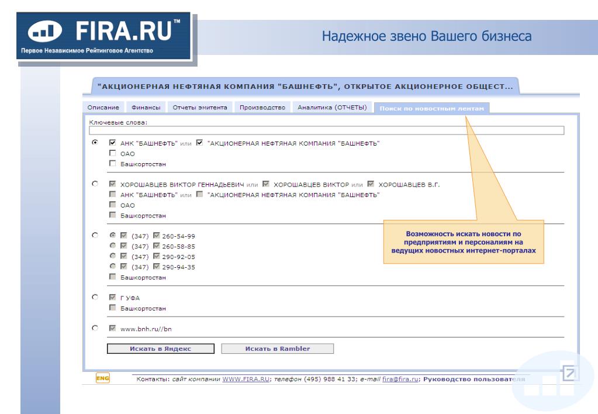Open the Финансы tab
598x414 pixels.
coord(146,108)
